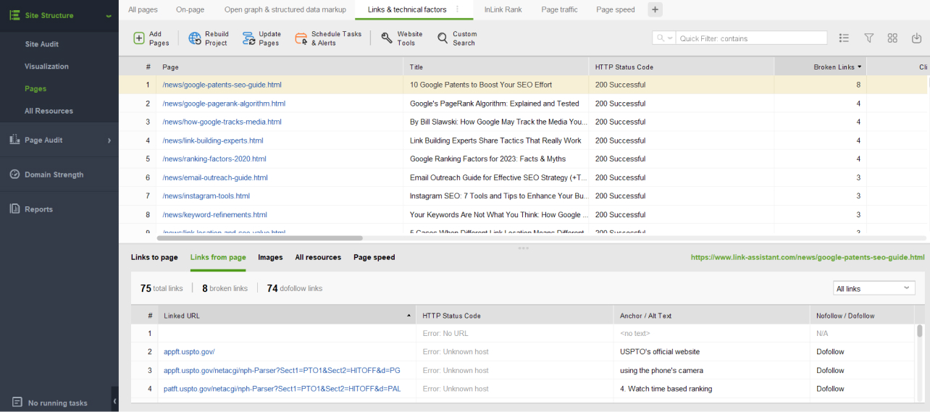
Task: Open link-building-experts.html page link
Action: (x=213, y=140)
